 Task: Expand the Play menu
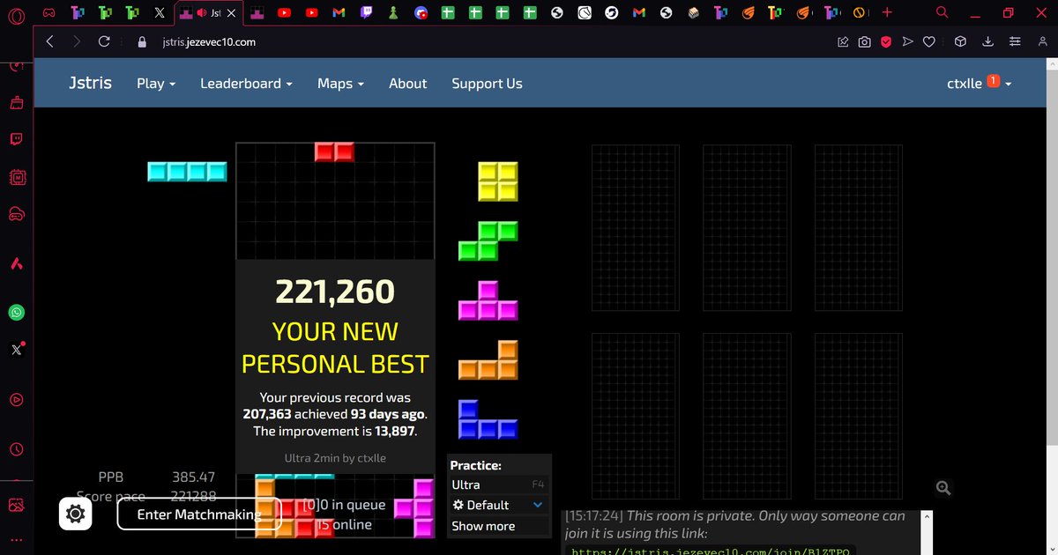tap(156, 84)
